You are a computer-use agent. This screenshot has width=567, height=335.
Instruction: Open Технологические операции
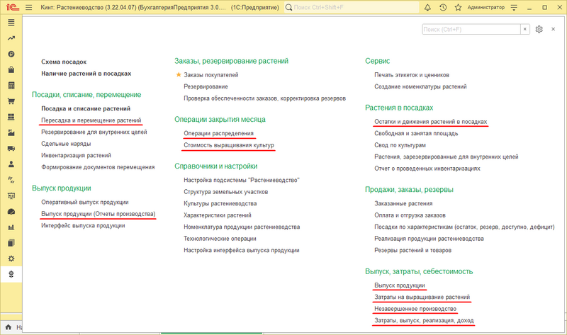[x=220, y=239]
